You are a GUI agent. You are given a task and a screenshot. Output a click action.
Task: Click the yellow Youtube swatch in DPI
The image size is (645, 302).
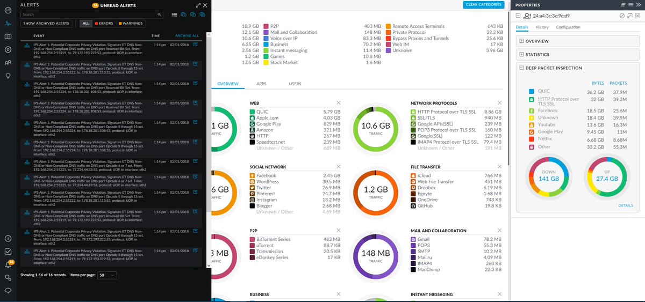(531, 124)
